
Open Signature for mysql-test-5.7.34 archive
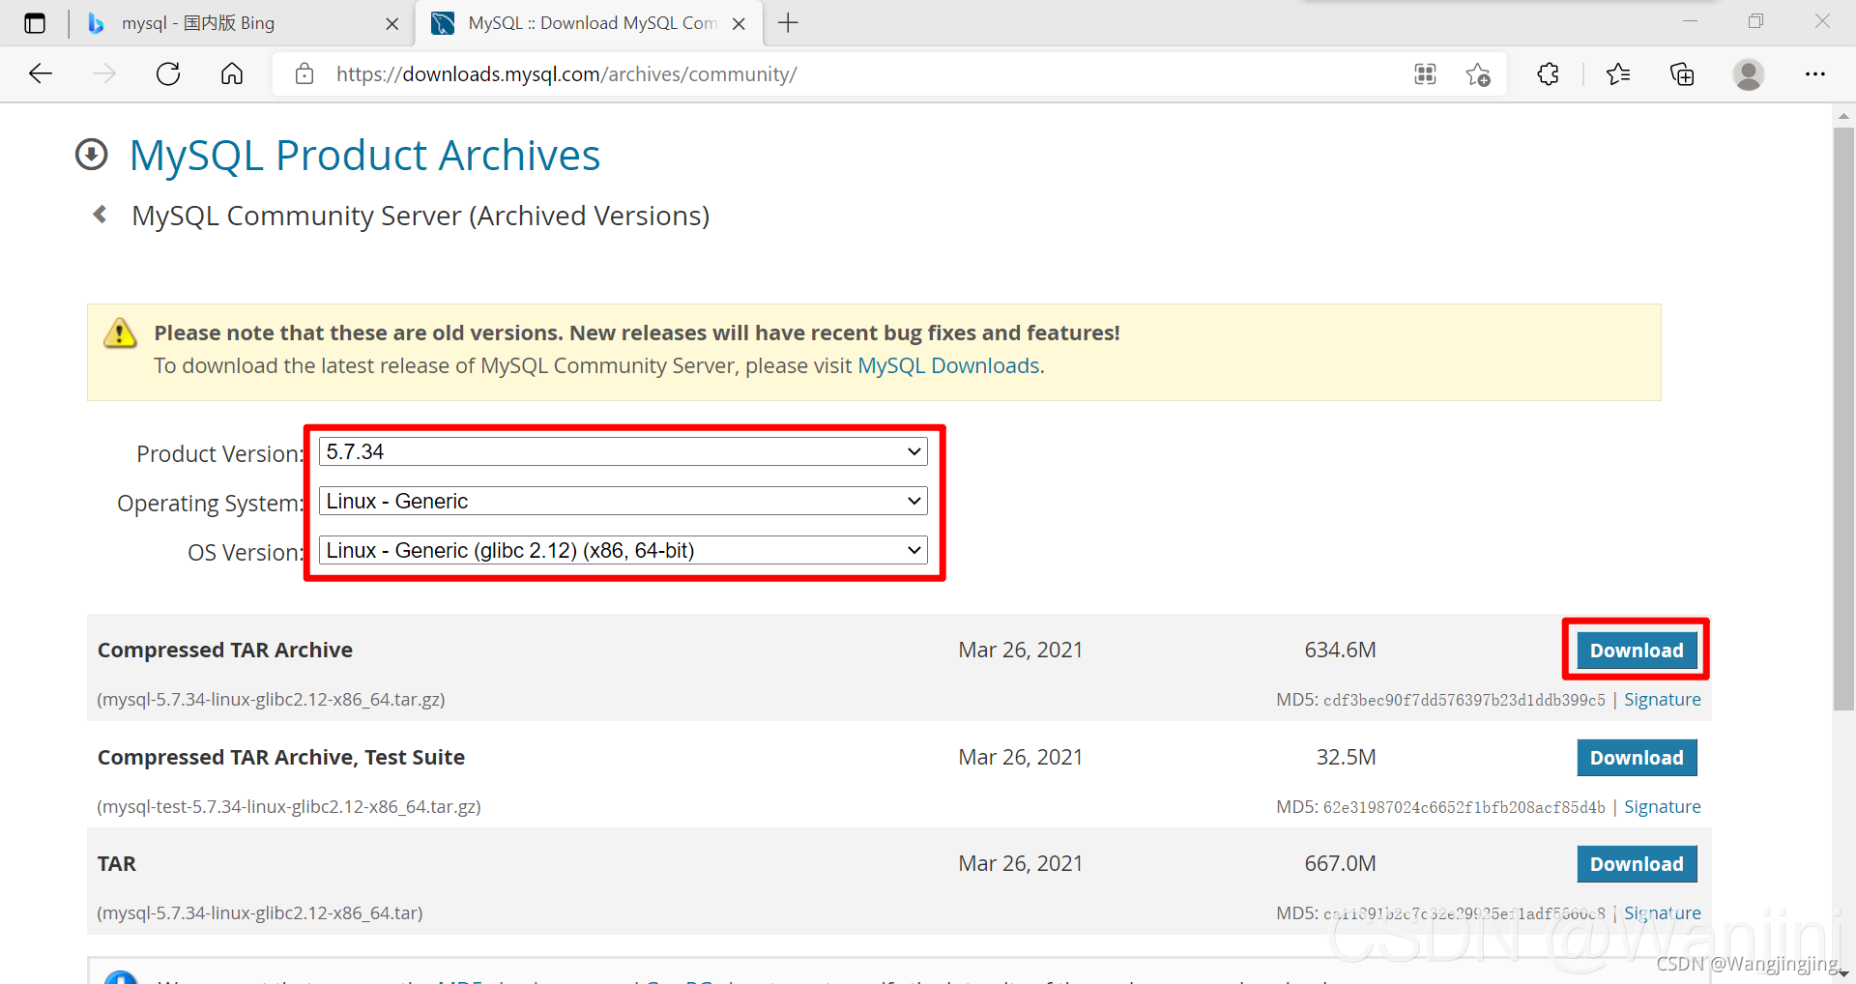click(x=1662, y=807)
